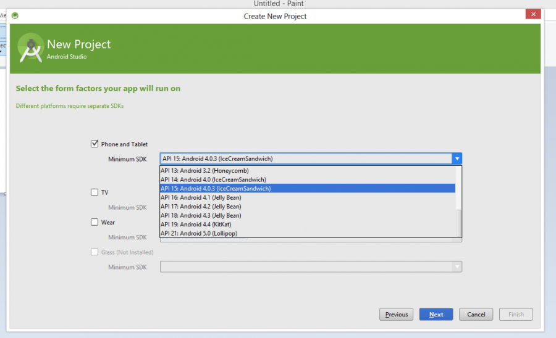The image size is (556, 338).
Task: Enable the TV form factor checkbox
Action: (x=95, y=192)
